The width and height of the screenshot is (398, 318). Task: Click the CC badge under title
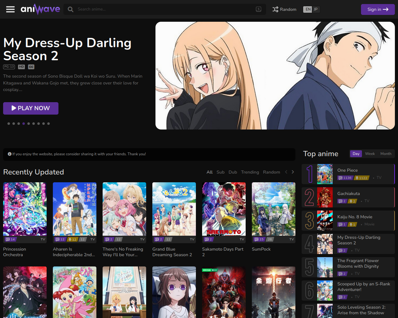tap(31, 67)
